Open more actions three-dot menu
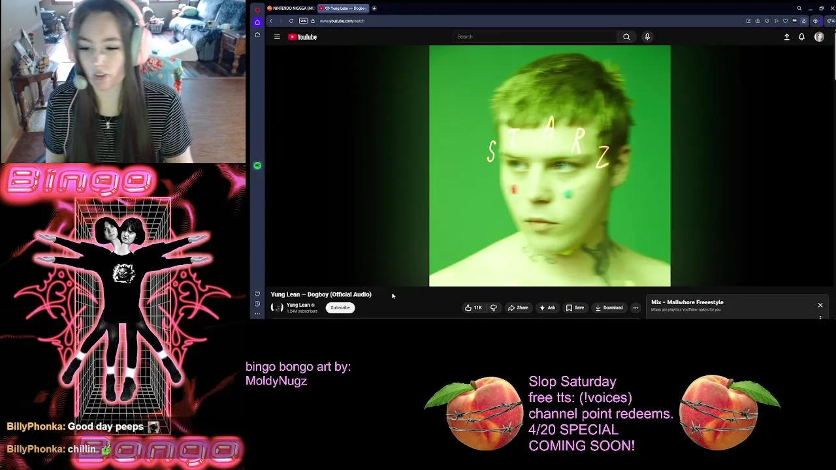The width and height of the screenshot is (836, 470). point(635,307)
